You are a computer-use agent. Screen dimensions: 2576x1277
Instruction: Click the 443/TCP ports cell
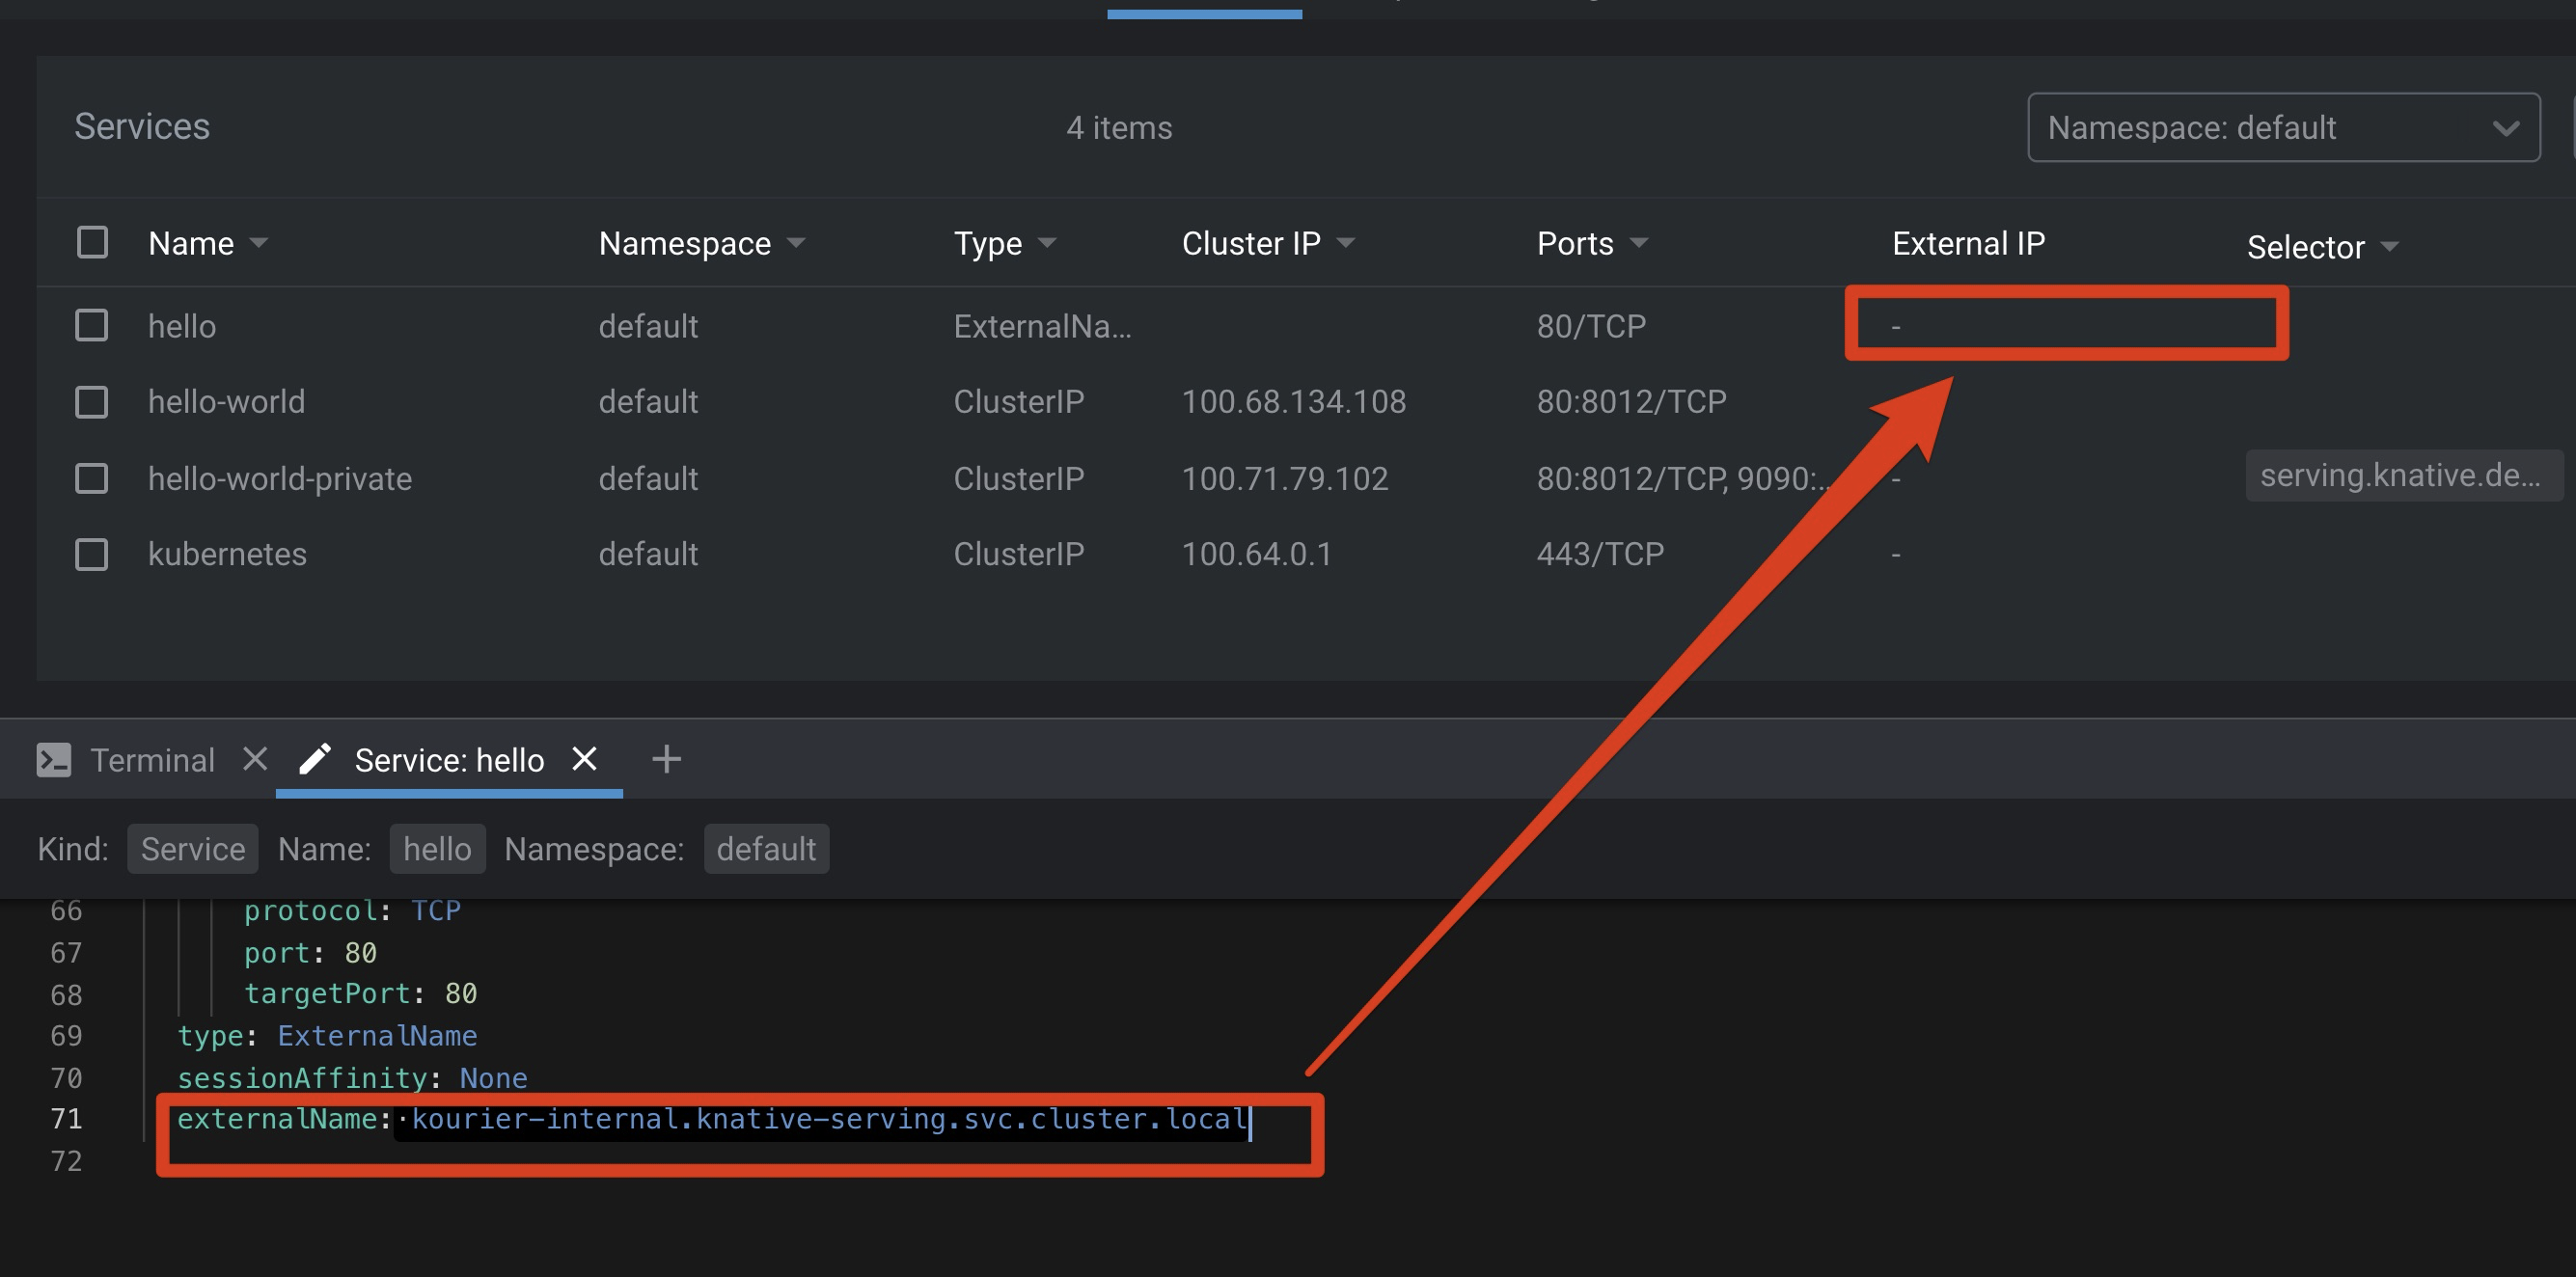pos(1600,554)
